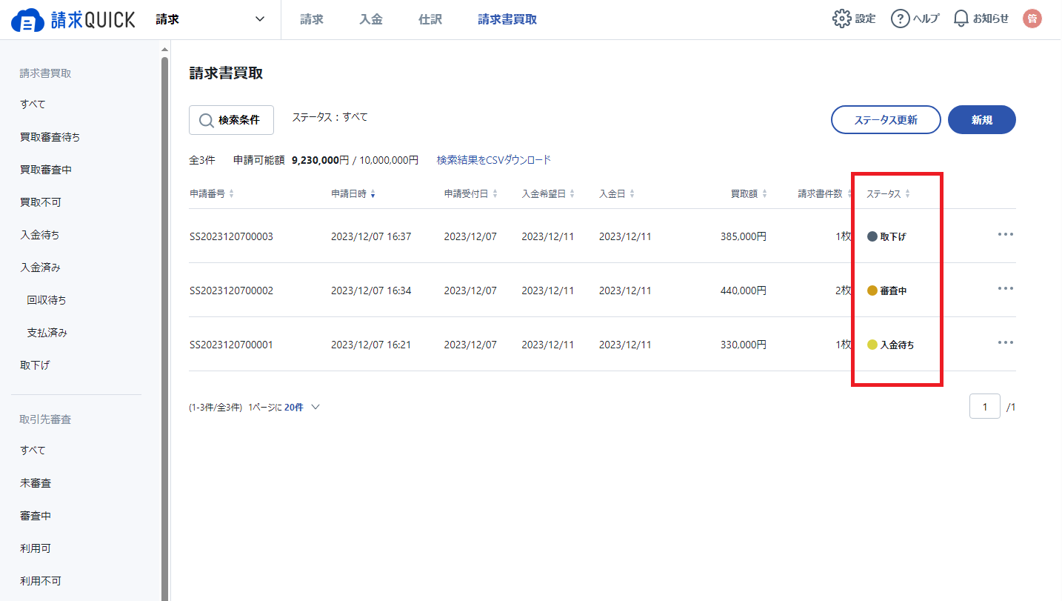
Task: Open the ヘルプ question mark icon
Action: 900,19
